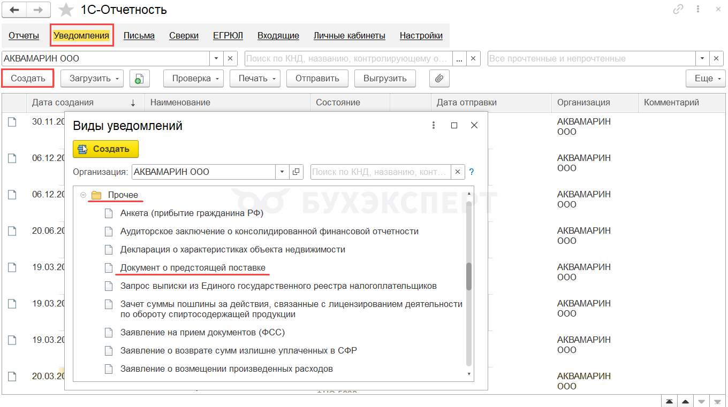
Task: Copy link using the chain icon
Action: point(679,9)
